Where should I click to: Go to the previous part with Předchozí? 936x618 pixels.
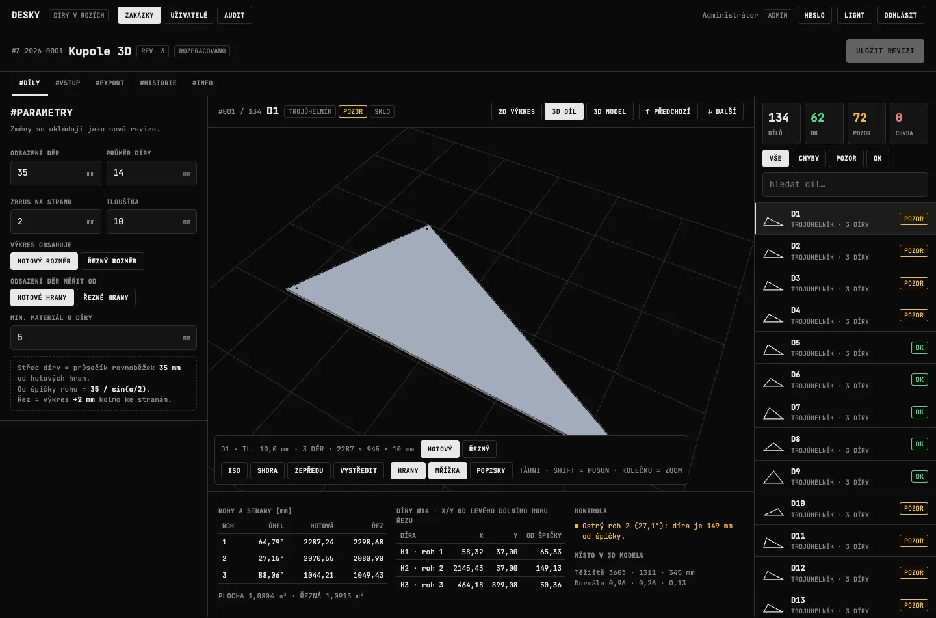668,111
